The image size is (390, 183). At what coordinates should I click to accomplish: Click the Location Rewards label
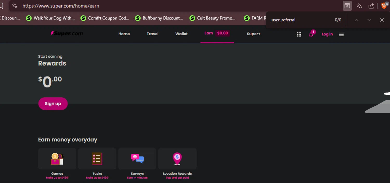[177, 174]
